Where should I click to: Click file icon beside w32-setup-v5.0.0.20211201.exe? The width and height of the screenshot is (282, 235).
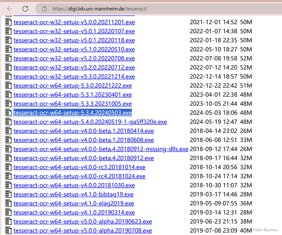[8, 22]
